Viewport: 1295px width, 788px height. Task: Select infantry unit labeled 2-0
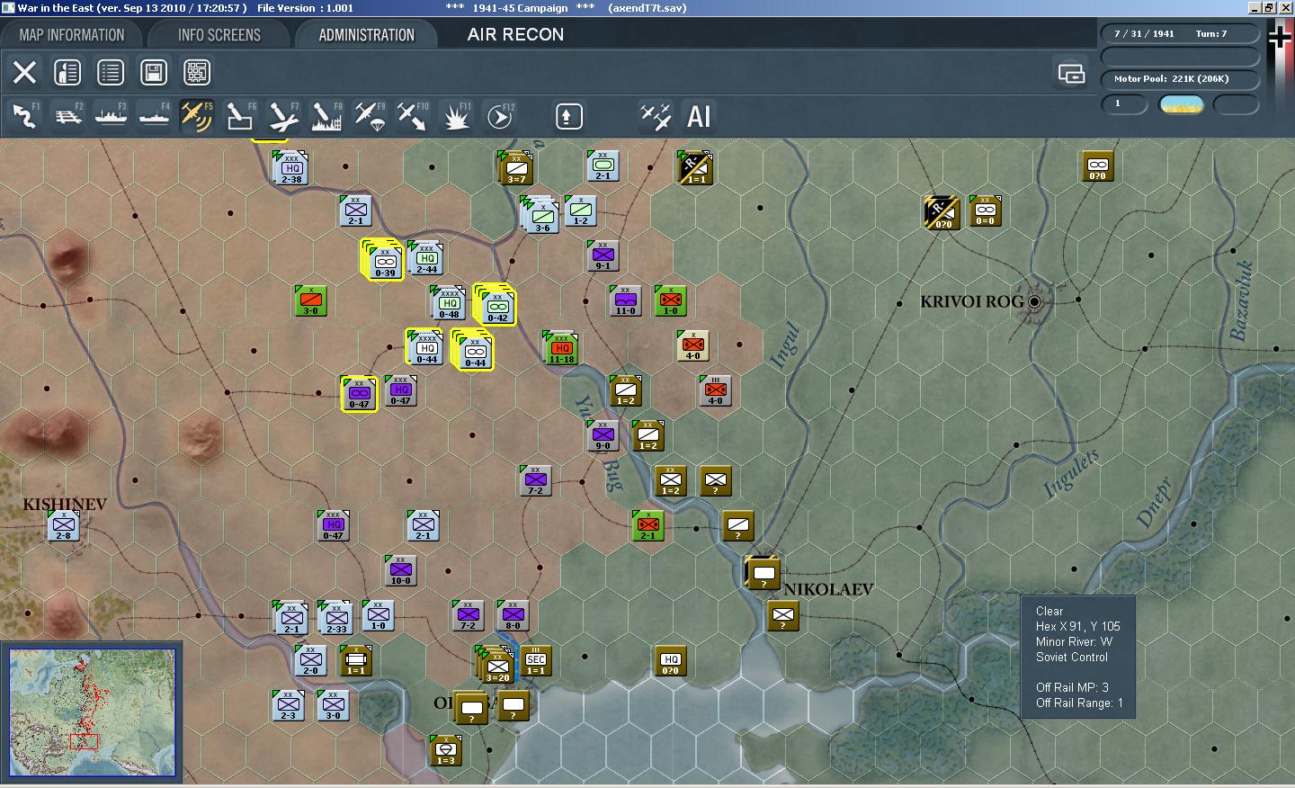[x=310, y=660]
